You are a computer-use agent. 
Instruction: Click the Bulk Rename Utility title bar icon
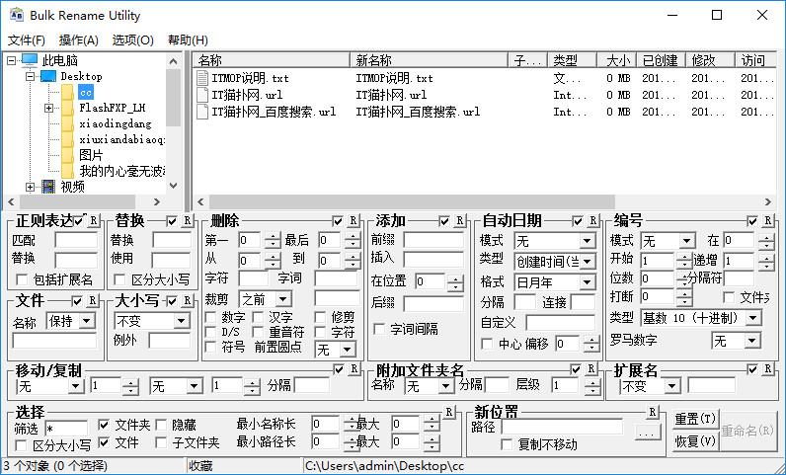[17, 15]
